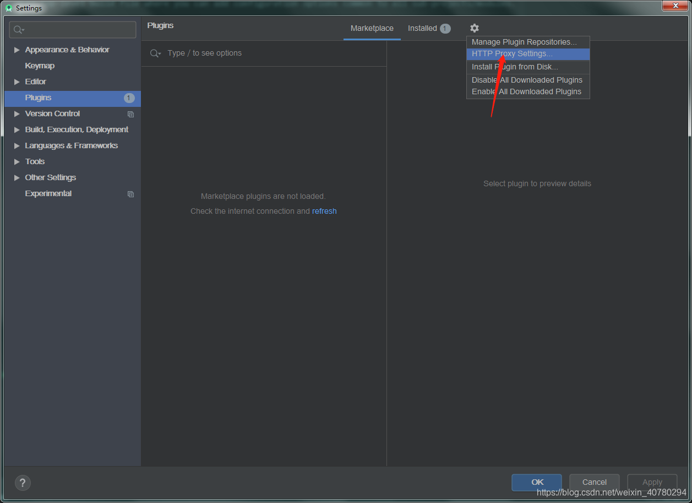This screenshot has height=503, width=692.
Task: Focus the plugin search field
Action: pos(264,53)
